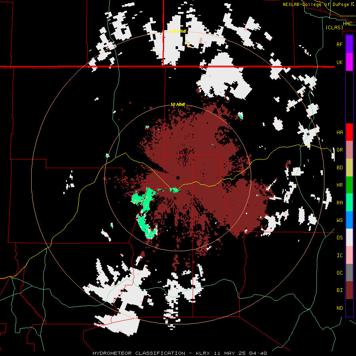The width and height of the screenshot is (356, 356).
Task: Click the '50 NMI' range ring label
Action: click(x=178, y=104)
